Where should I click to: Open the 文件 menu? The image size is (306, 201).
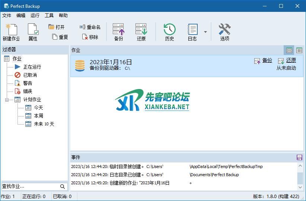[7, 16]
